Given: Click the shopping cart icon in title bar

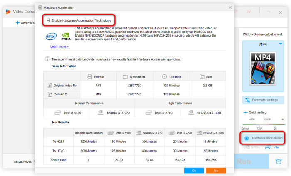Looking at the screenshot, I should (x=249, y=12).
